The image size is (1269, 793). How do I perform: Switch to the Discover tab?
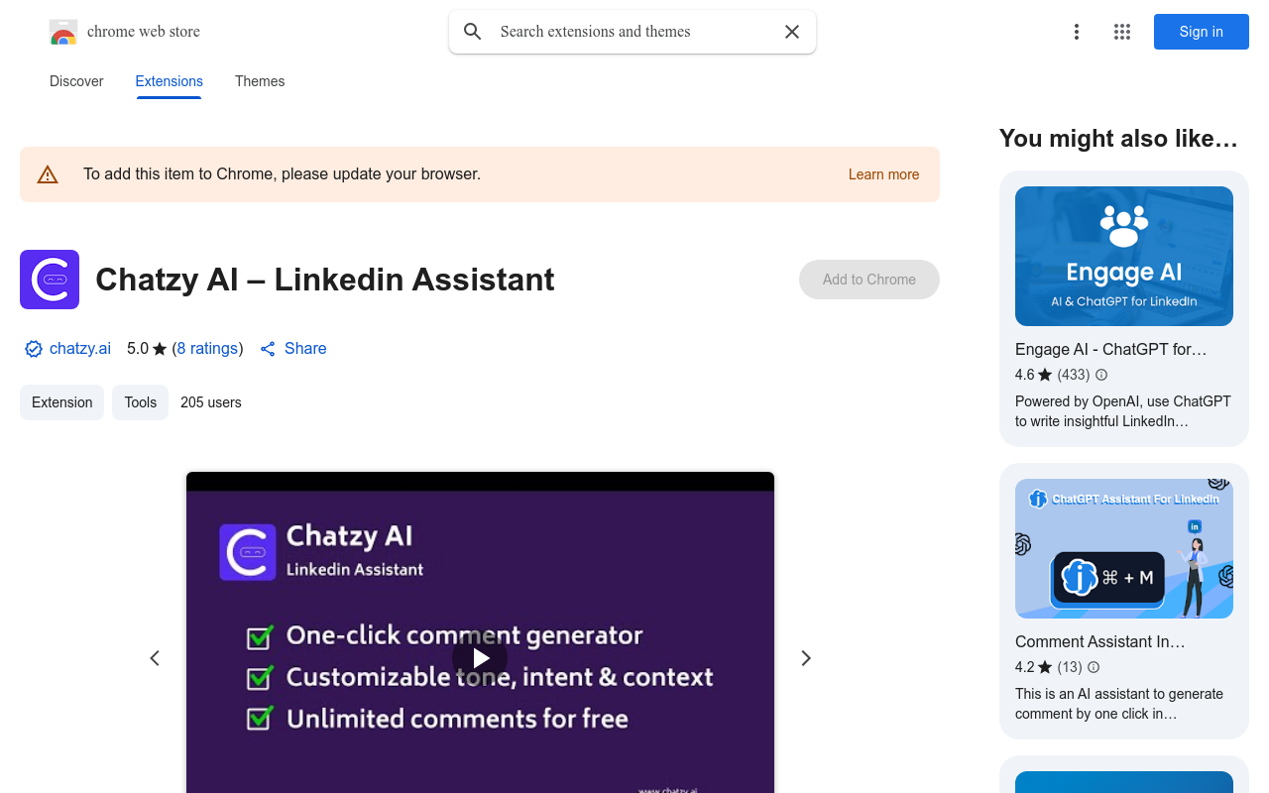point(76,81)
